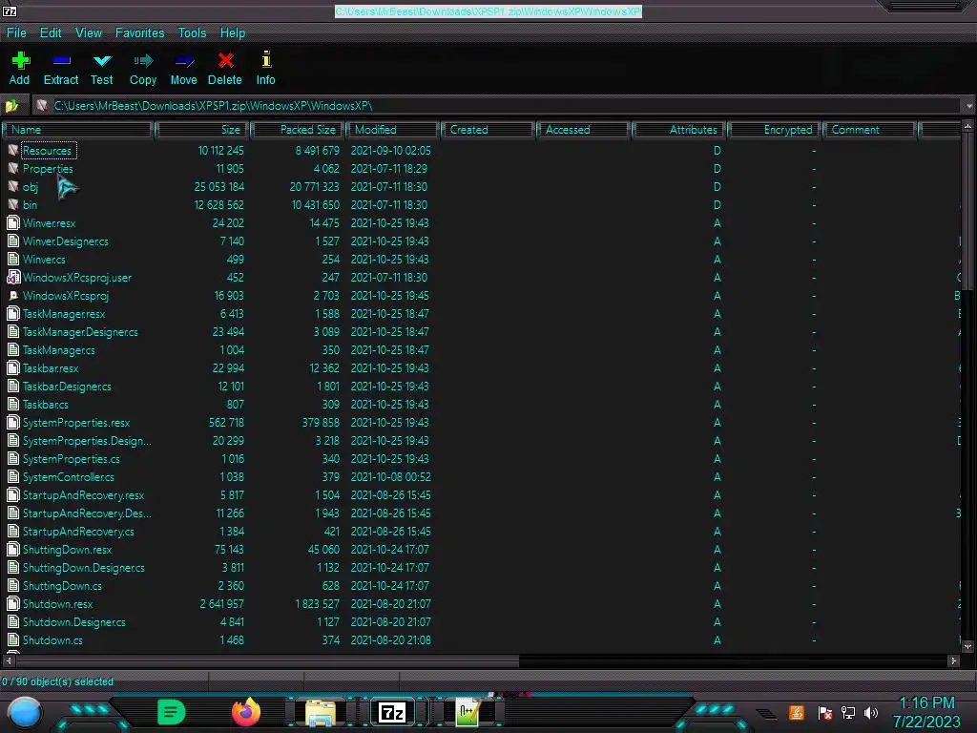Select the SystemProperties.resx file
The width and height of the screenshot is (977, 733).
[76, 423]
